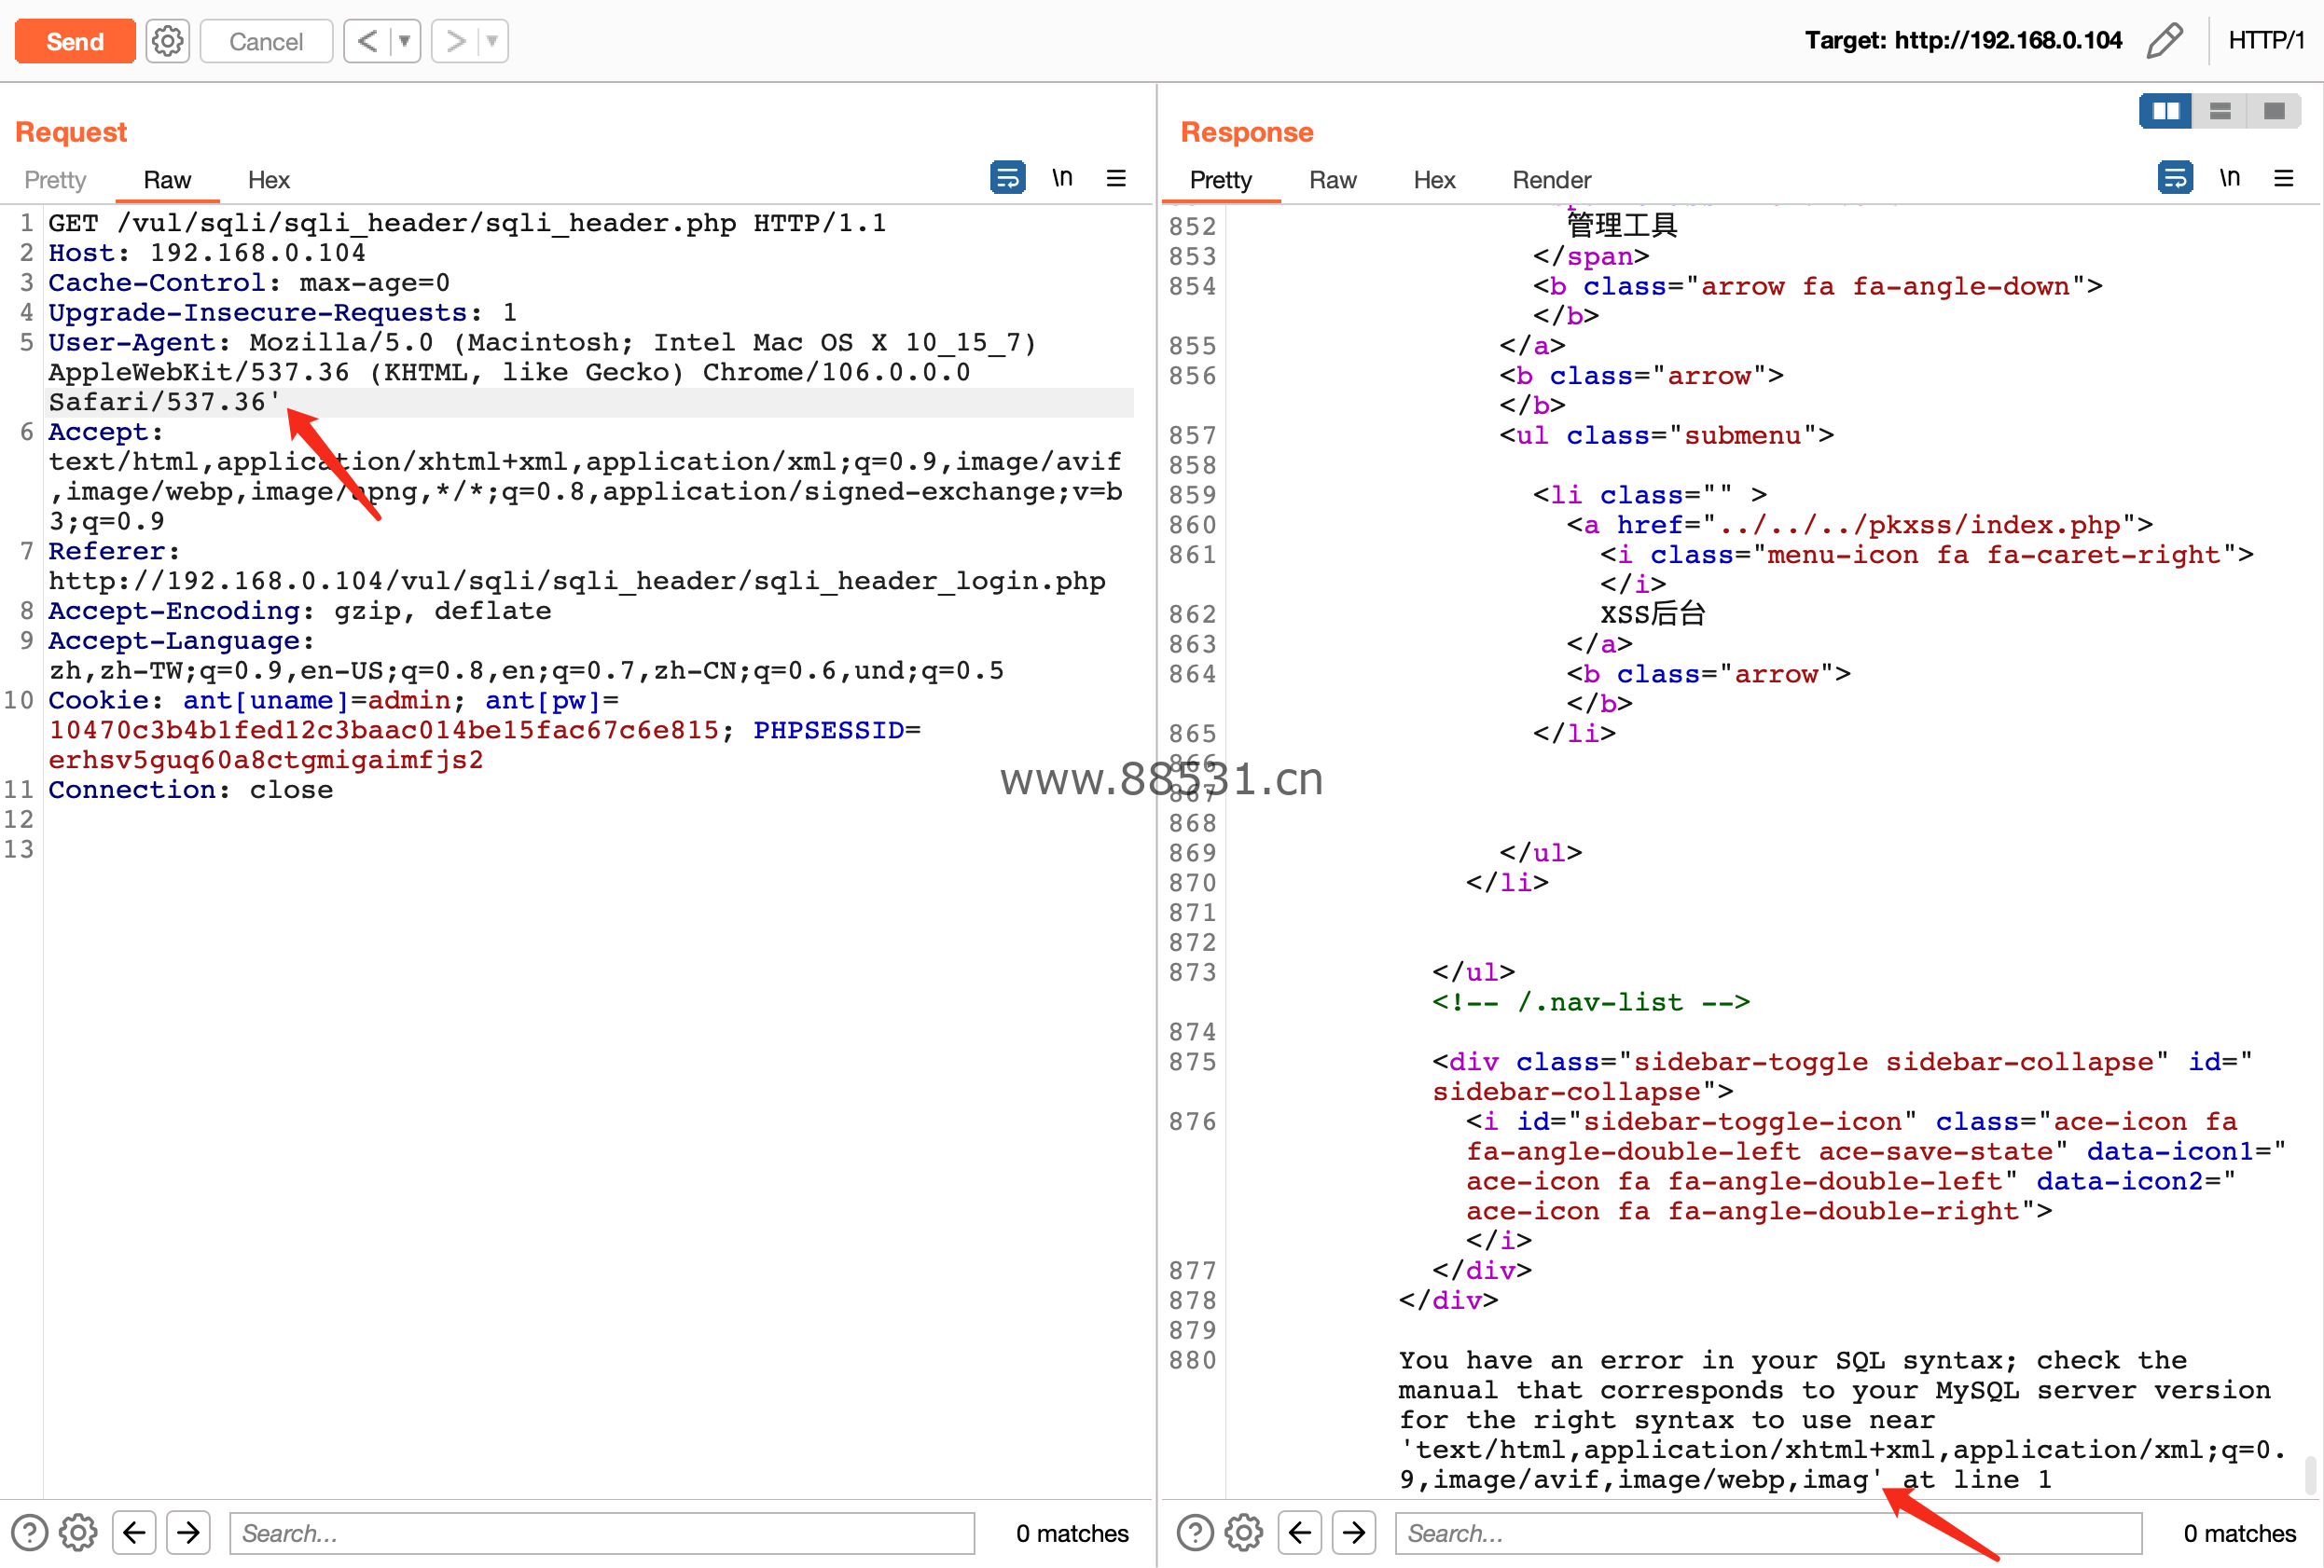The height and width of the screenshot is (1568, 2324).
Task: Click the '/.nav-list' HTML comment
Action: click(x=1590, y=1002)
